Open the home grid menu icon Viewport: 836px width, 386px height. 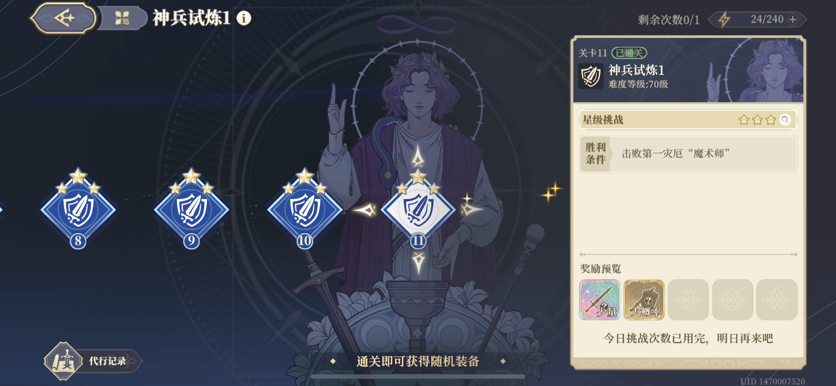pos(122,18)
